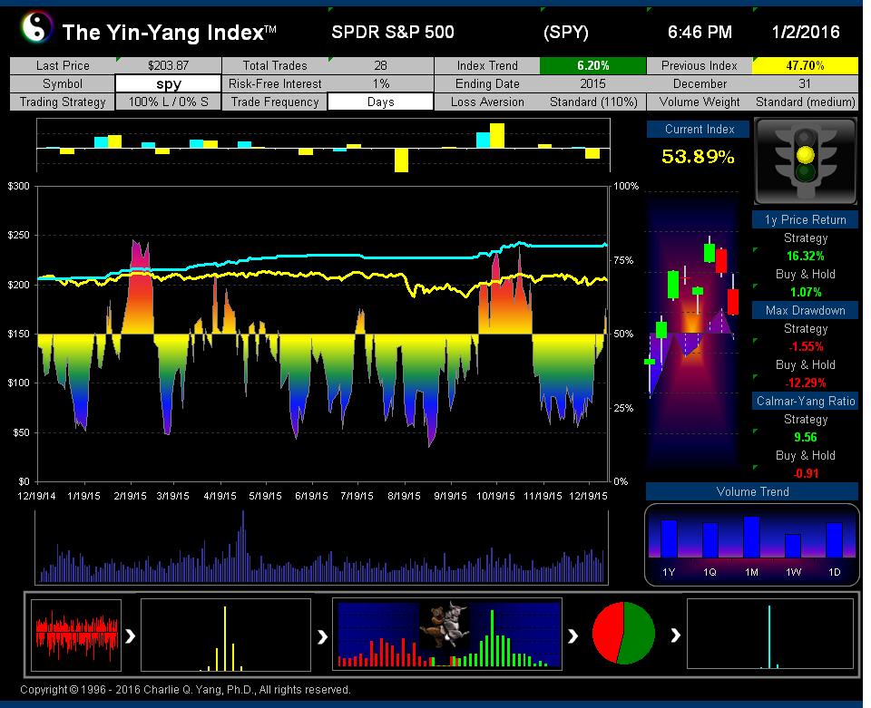Click the Total Trades value 28
This screenshot has width=871, height=708.
(380, 65)
